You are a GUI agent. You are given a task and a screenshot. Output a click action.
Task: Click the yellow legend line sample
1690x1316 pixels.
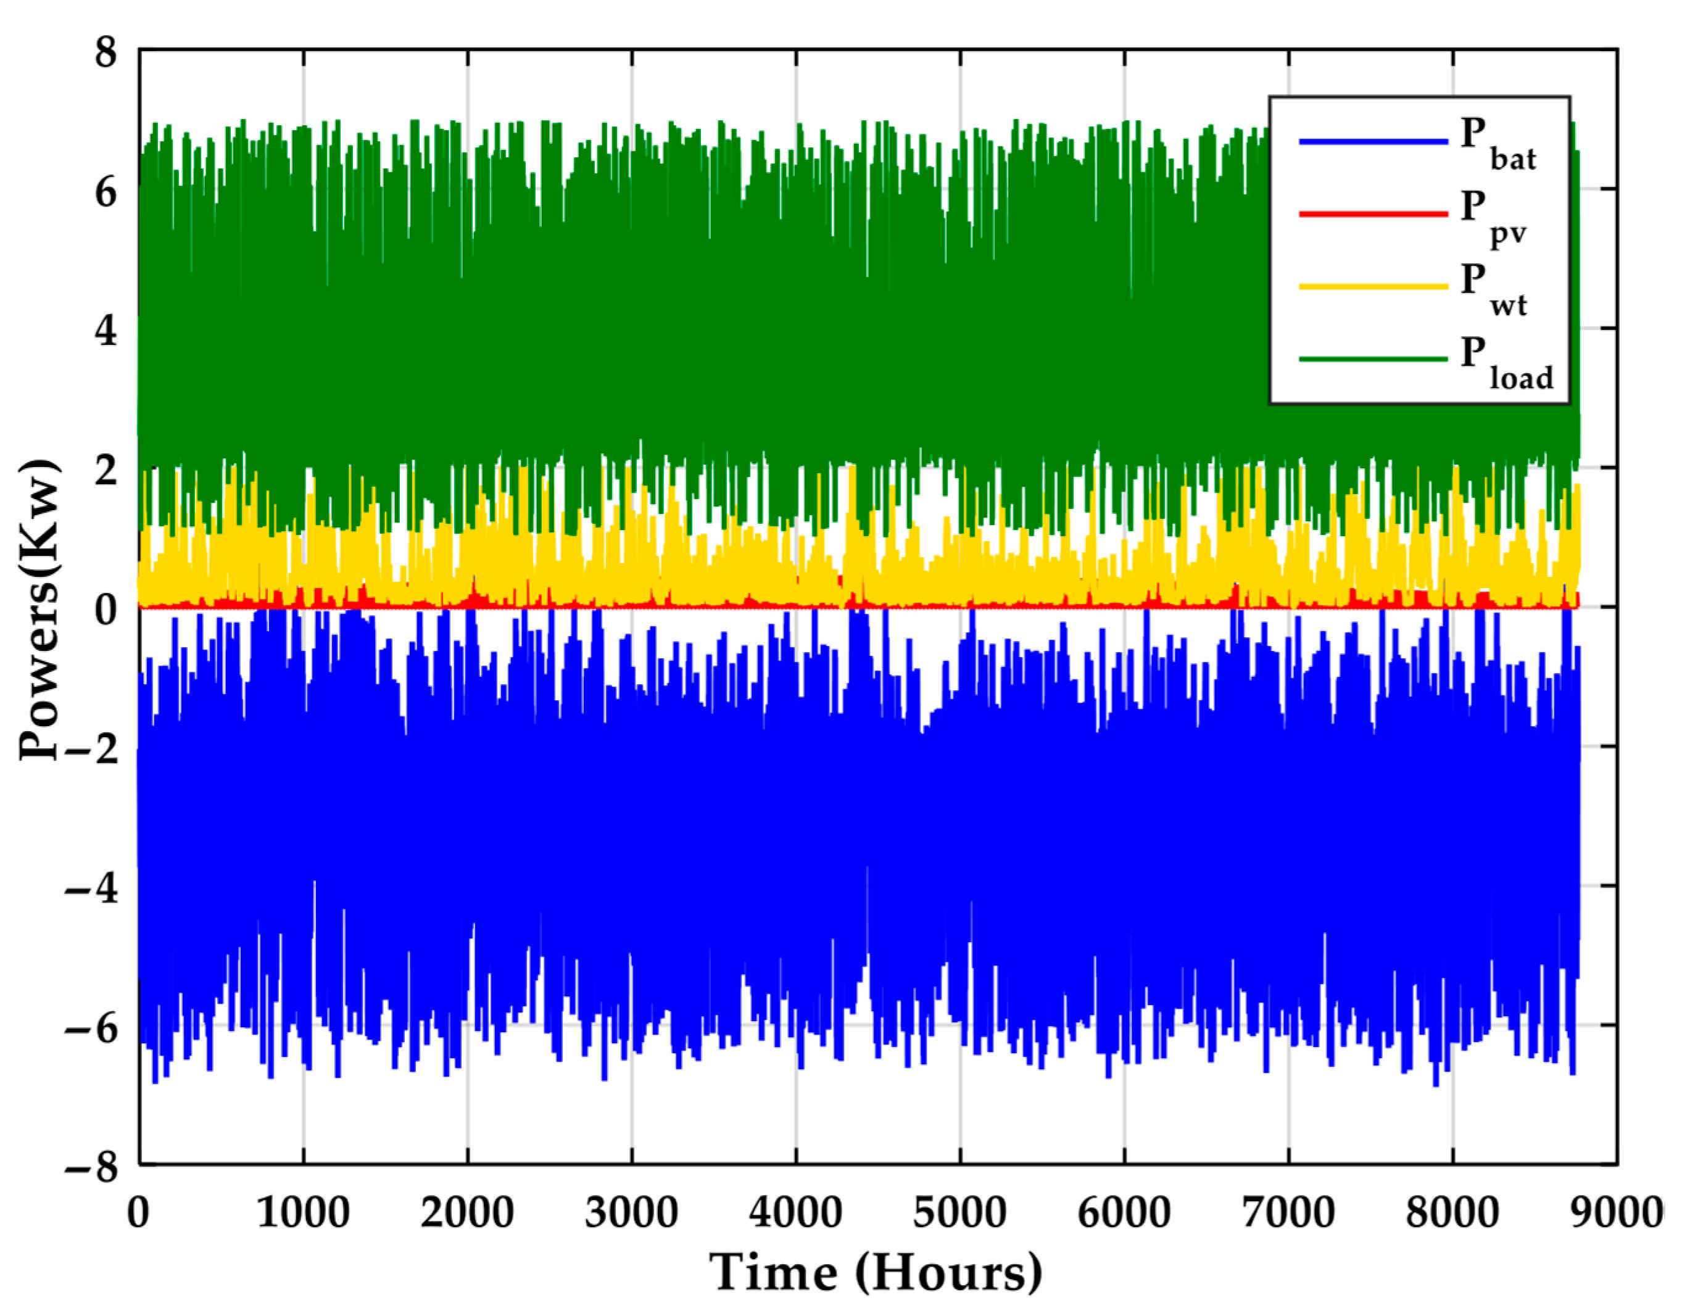tap(1373, 286)
